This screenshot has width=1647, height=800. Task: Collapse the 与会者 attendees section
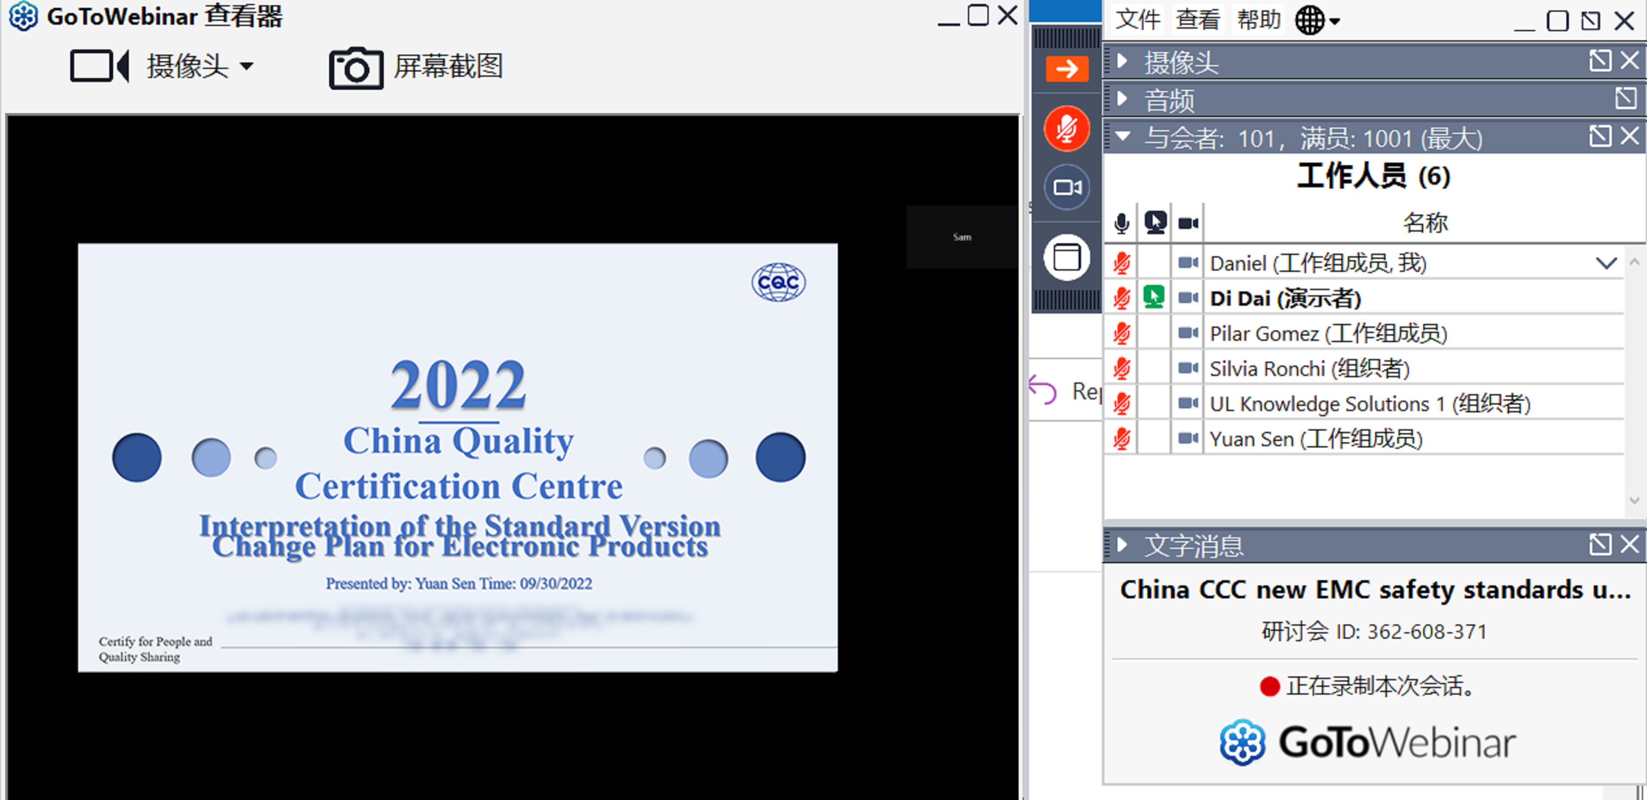coord(1122,136)
